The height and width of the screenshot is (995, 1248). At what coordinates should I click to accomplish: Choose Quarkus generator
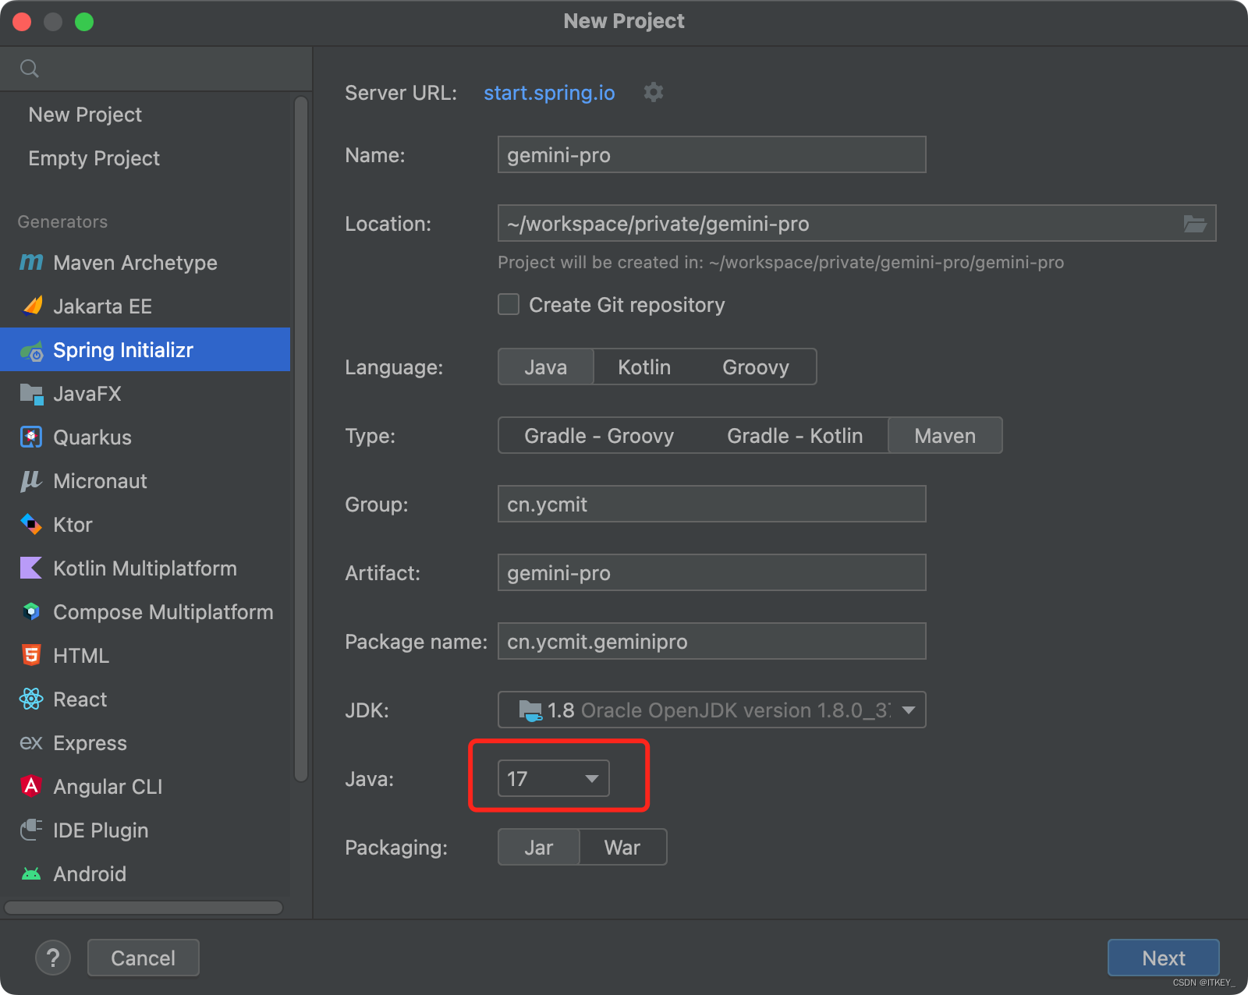(145, 437)
